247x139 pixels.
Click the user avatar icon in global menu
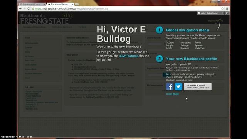(x=199, y=13)
